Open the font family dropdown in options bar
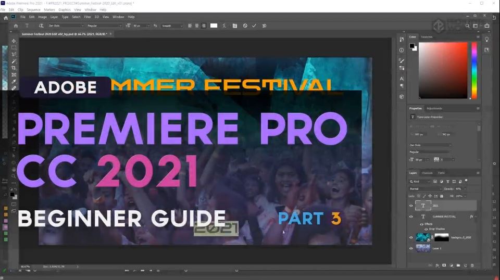 [66, 26]
